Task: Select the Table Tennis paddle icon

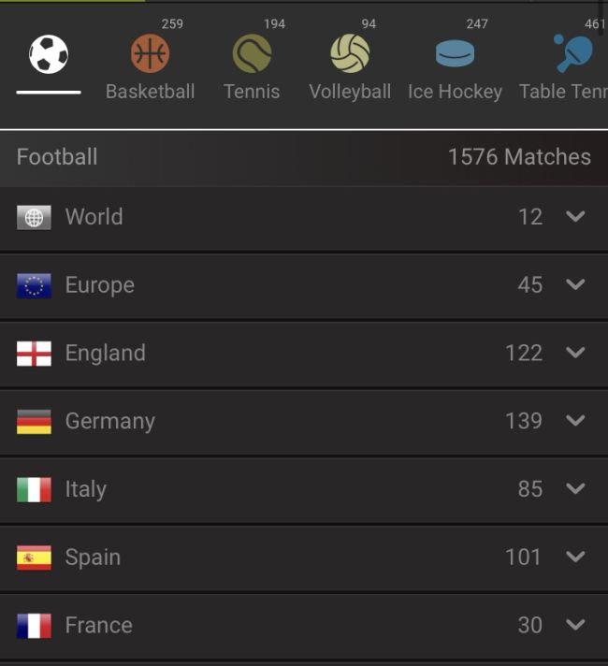Action: point(572,54)
